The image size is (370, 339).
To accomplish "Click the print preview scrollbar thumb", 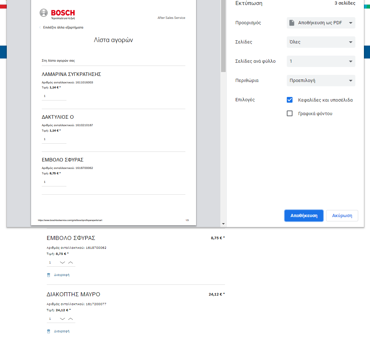I will point(224,36).
